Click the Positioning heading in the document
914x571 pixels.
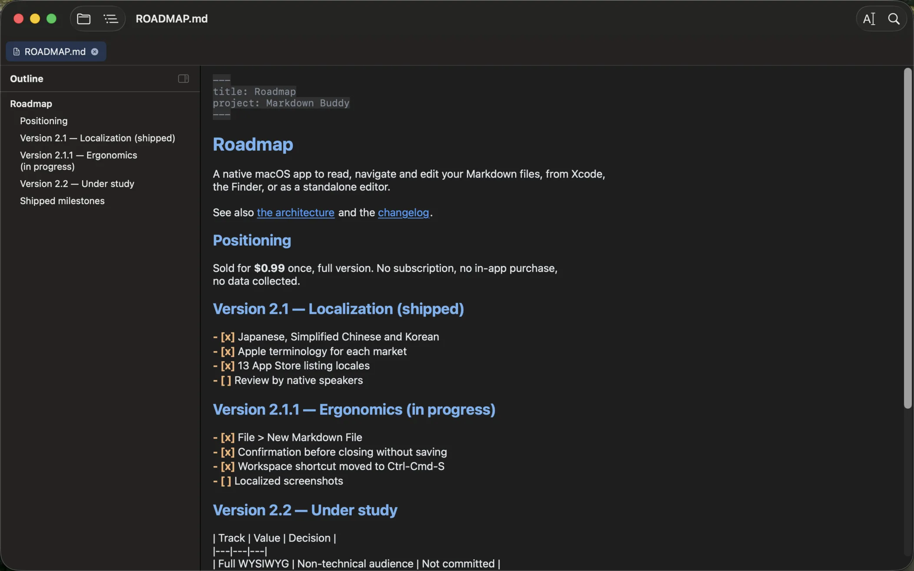[x=252, y=240]
